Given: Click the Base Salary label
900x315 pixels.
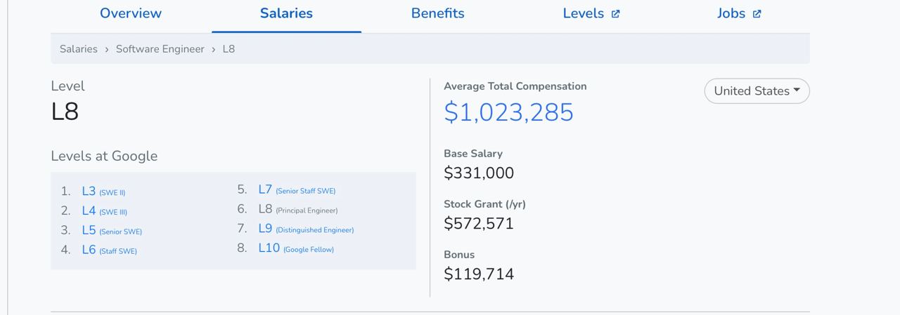Looking at the screenshot, I should coord(473,153).
